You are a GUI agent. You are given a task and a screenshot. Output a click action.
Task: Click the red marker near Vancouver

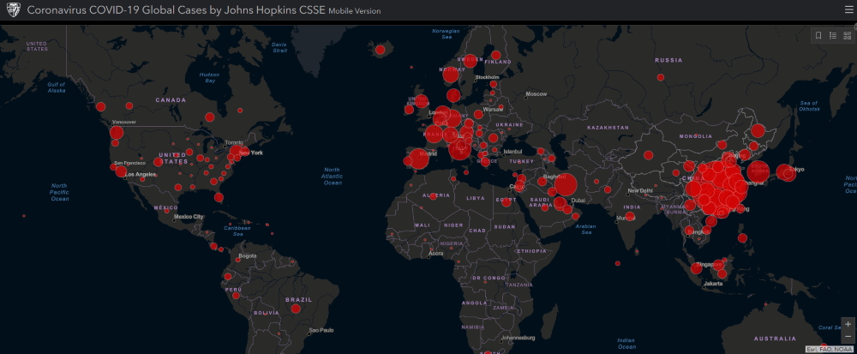[117, 132]
